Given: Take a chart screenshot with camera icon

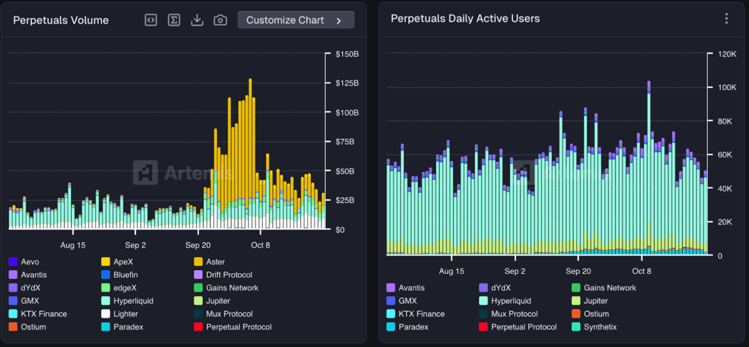Looking at the screenshot, I should pos(220,20).
